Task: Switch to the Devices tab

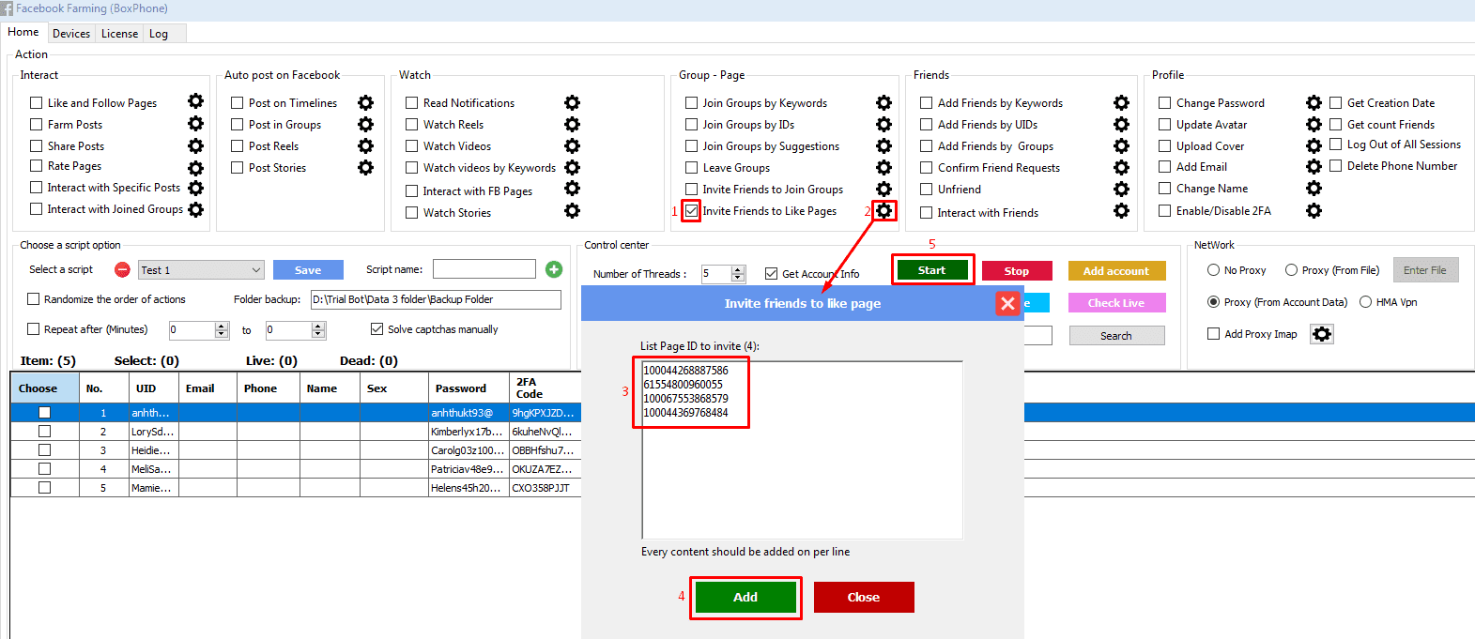Action: 71,34
